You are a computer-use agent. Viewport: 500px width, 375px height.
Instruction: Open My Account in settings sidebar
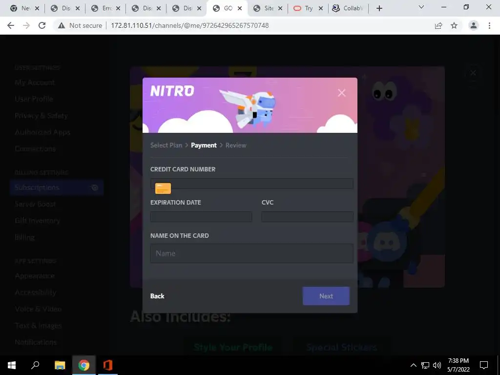[35, 83]
